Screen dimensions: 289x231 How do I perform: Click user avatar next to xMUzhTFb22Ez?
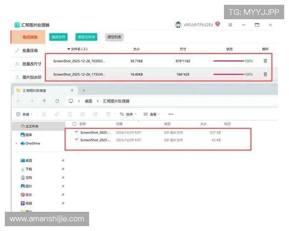point(178,25)
